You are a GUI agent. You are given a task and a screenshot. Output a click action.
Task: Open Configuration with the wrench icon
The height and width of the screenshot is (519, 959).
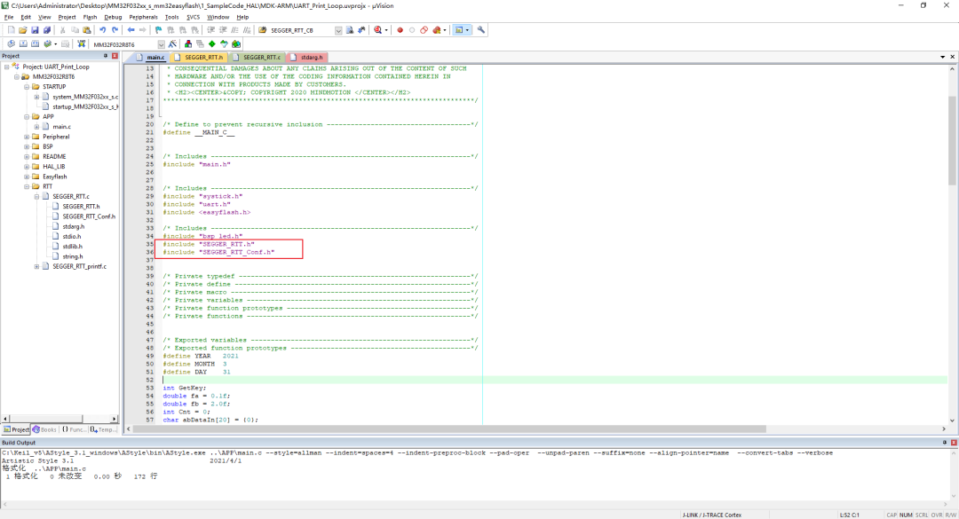tap(481, 30)
